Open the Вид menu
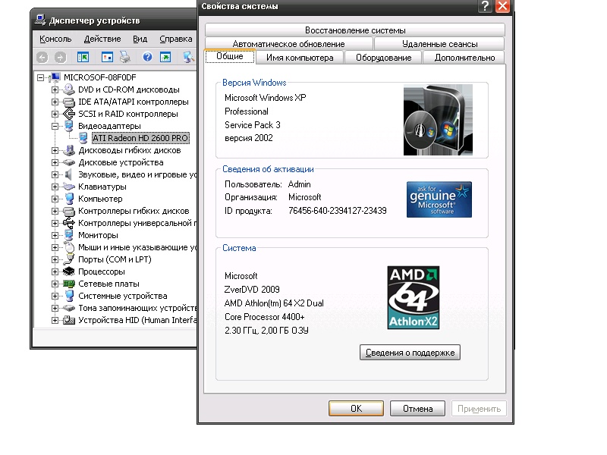This screenshot has width=607, height=455. click(140, 39)
